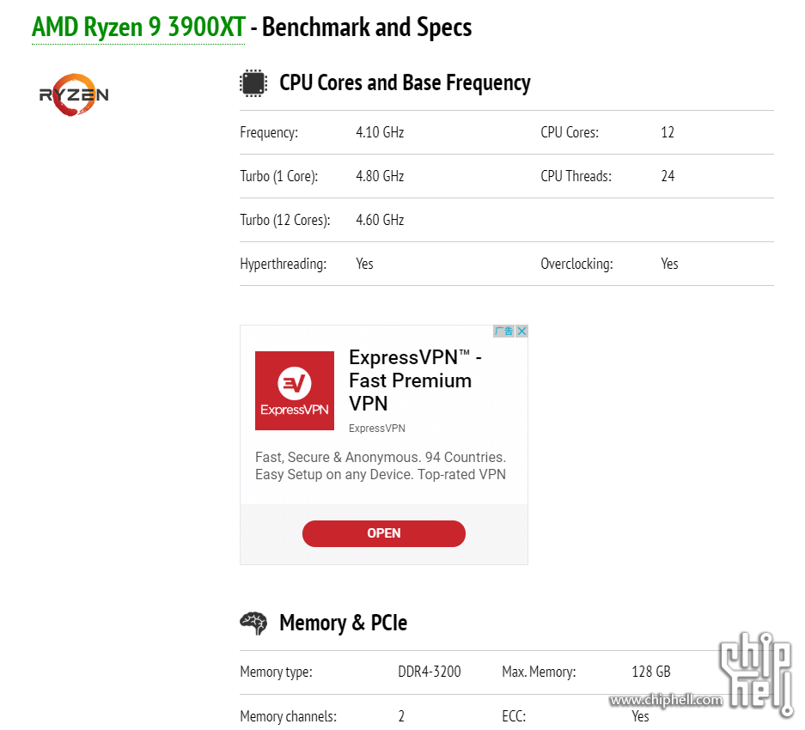The image size is (805, 730).
Task: Click the '4.10 GHz' frequency value
Action: coord(380,132)
